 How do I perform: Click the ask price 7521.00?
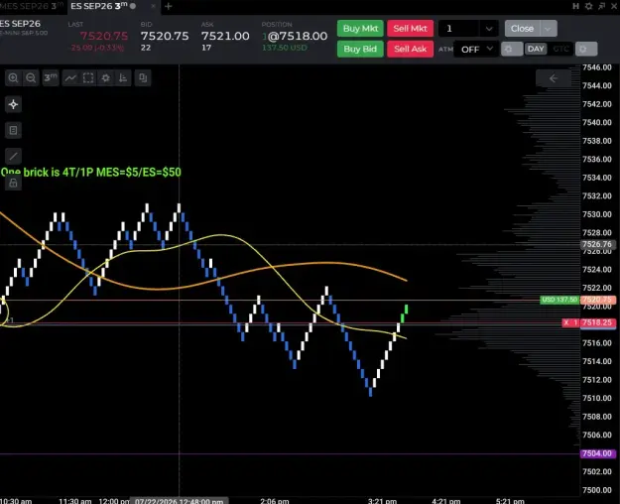(225, 36)
